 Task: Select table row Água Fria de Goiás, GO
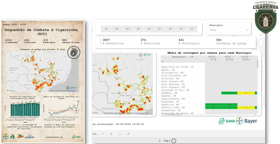tap(177, 67)
